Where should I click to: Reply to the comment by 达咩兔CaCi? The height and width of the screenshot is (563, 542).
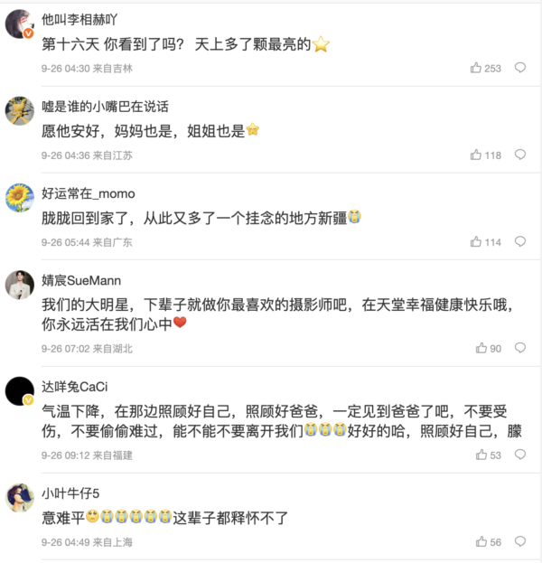[520, 455]
